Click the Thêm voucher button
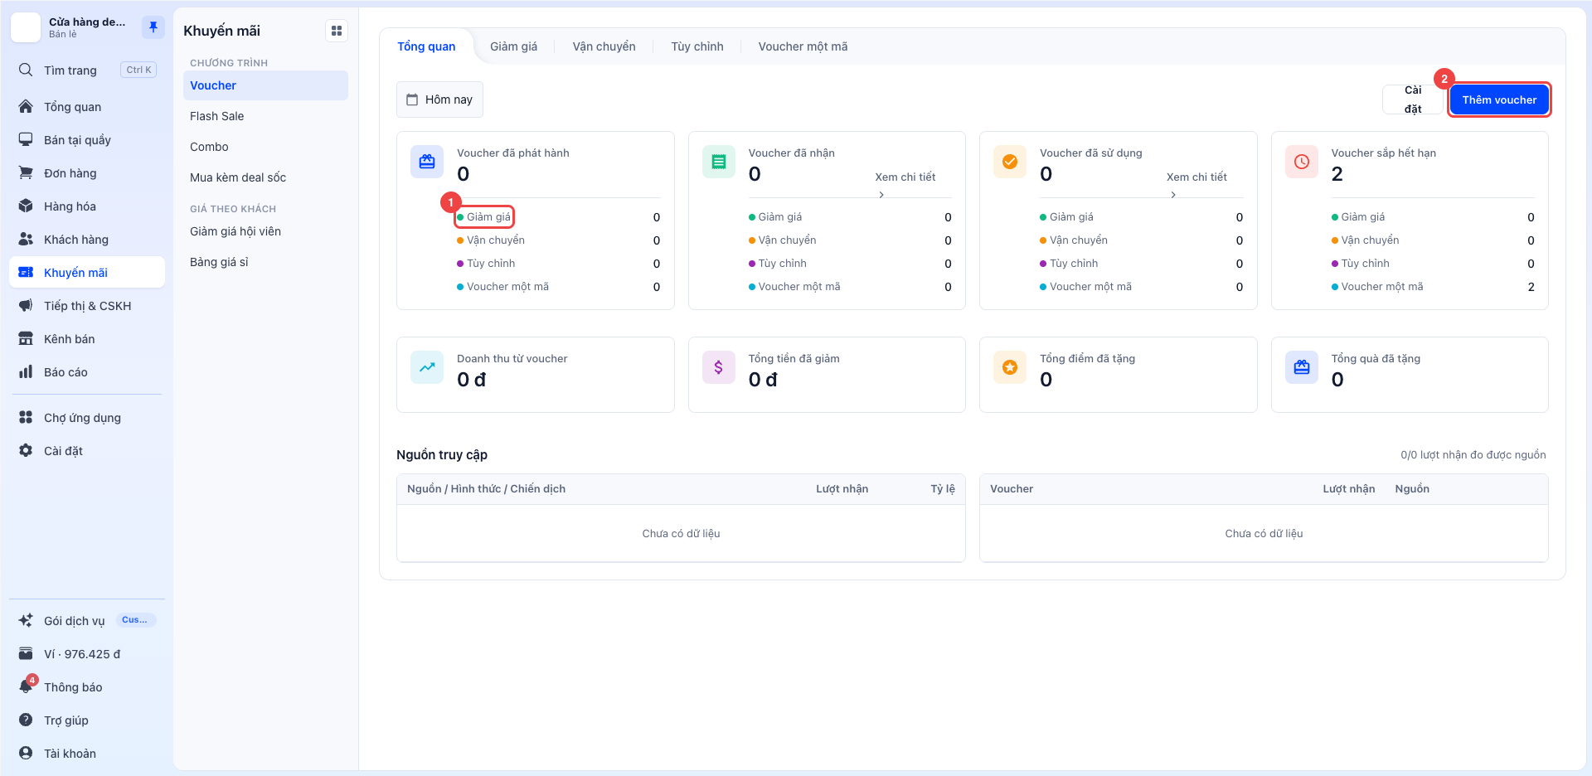 click(1499, 99)
